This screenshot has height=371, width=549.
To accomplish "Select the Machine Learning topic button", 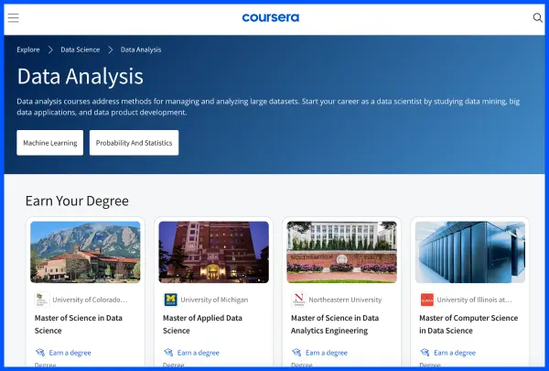I will click(x=50, y=143).
